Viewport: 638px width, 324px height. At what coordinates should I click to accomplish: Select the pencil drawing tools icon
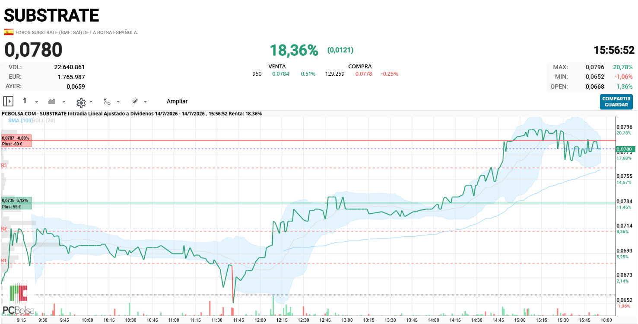135,101
